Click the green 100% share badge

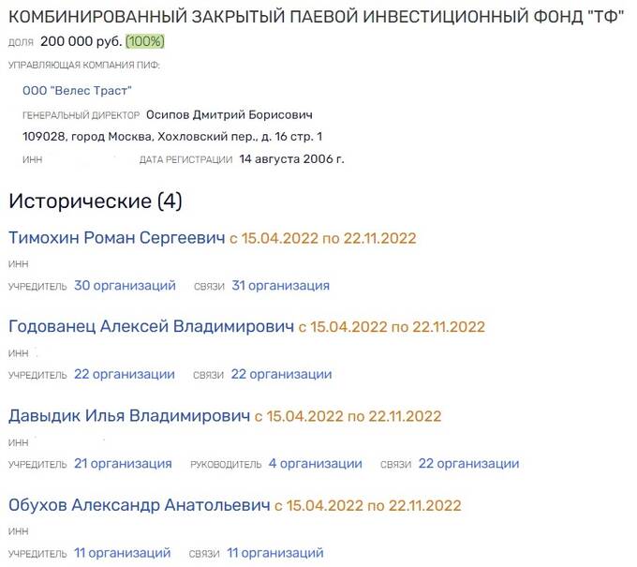coord(143,43)
